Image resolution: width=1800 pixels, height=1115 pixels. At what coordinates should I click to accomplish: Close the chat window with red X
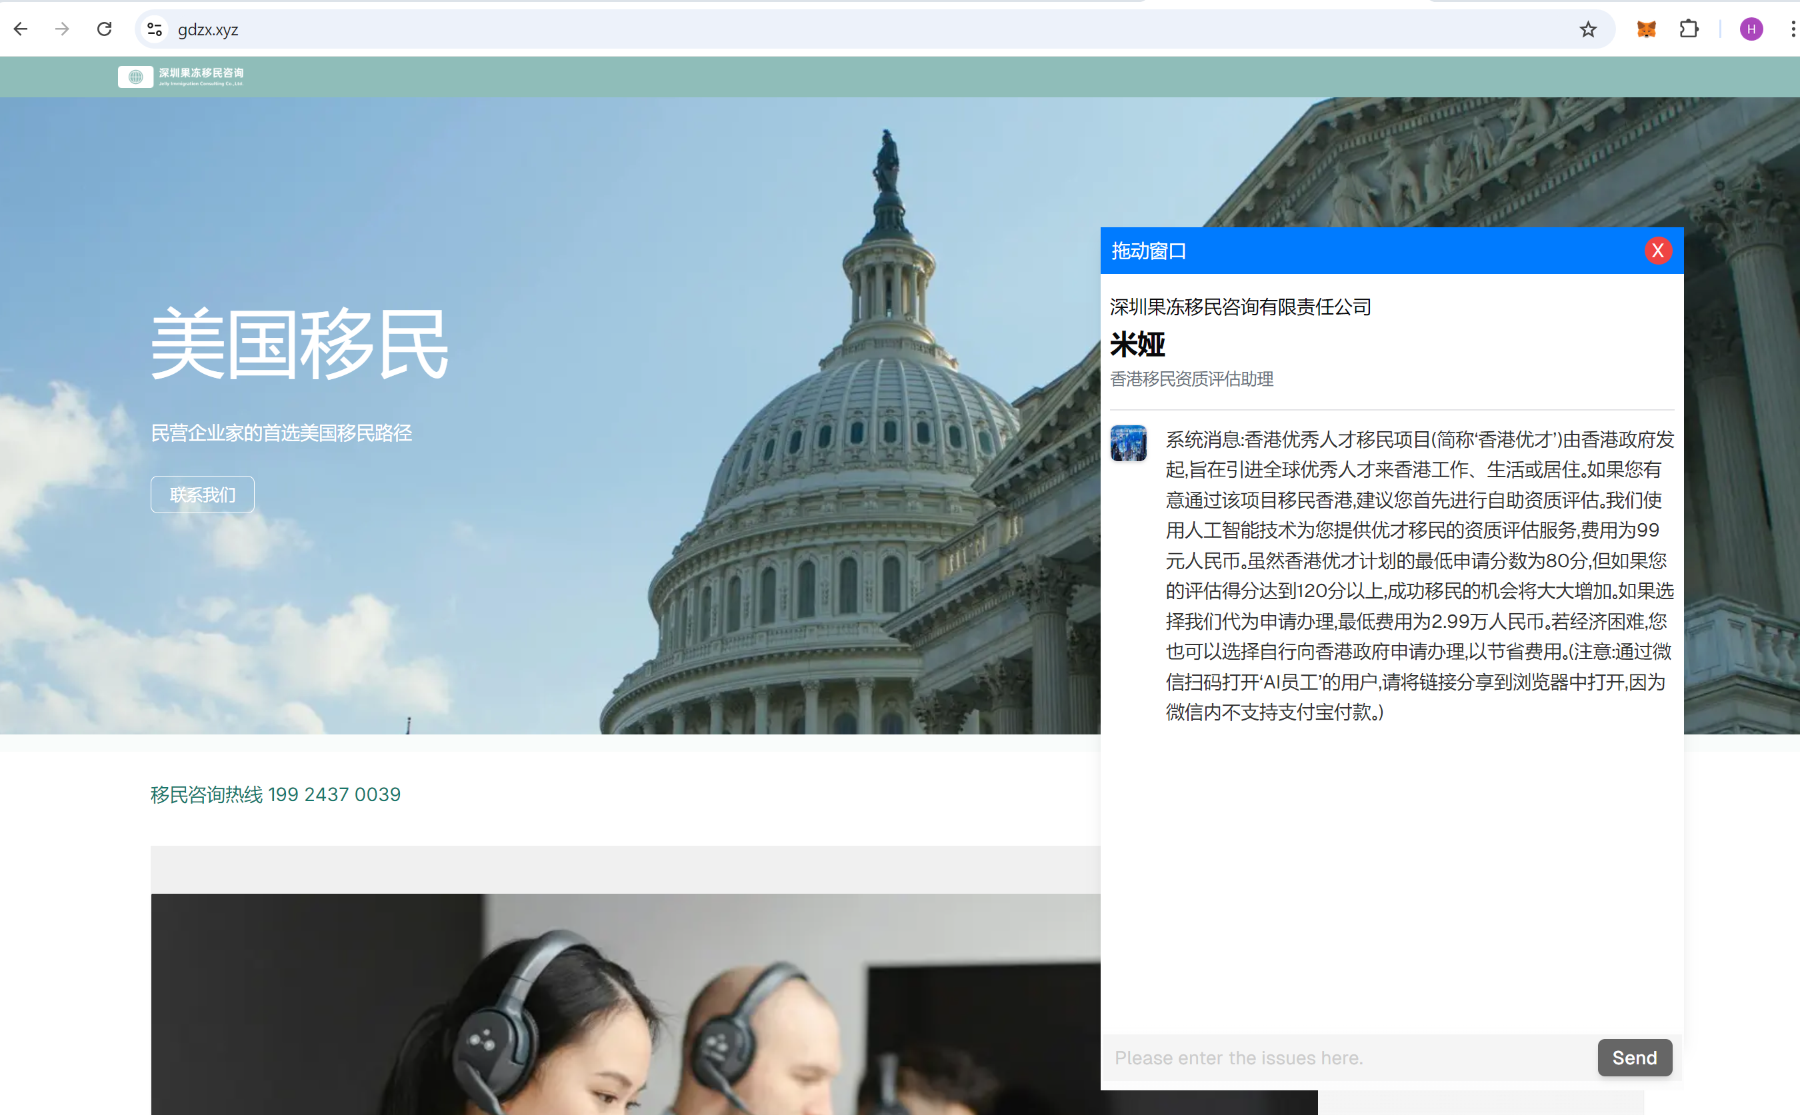[1657, 251]
